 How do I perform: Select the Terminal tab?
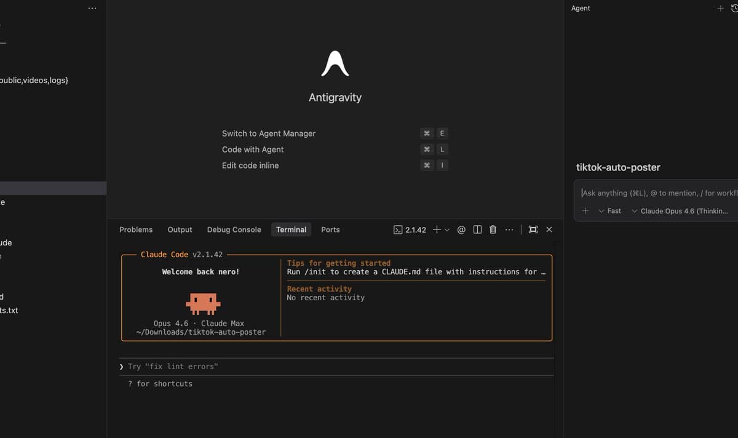click(291, 229)
